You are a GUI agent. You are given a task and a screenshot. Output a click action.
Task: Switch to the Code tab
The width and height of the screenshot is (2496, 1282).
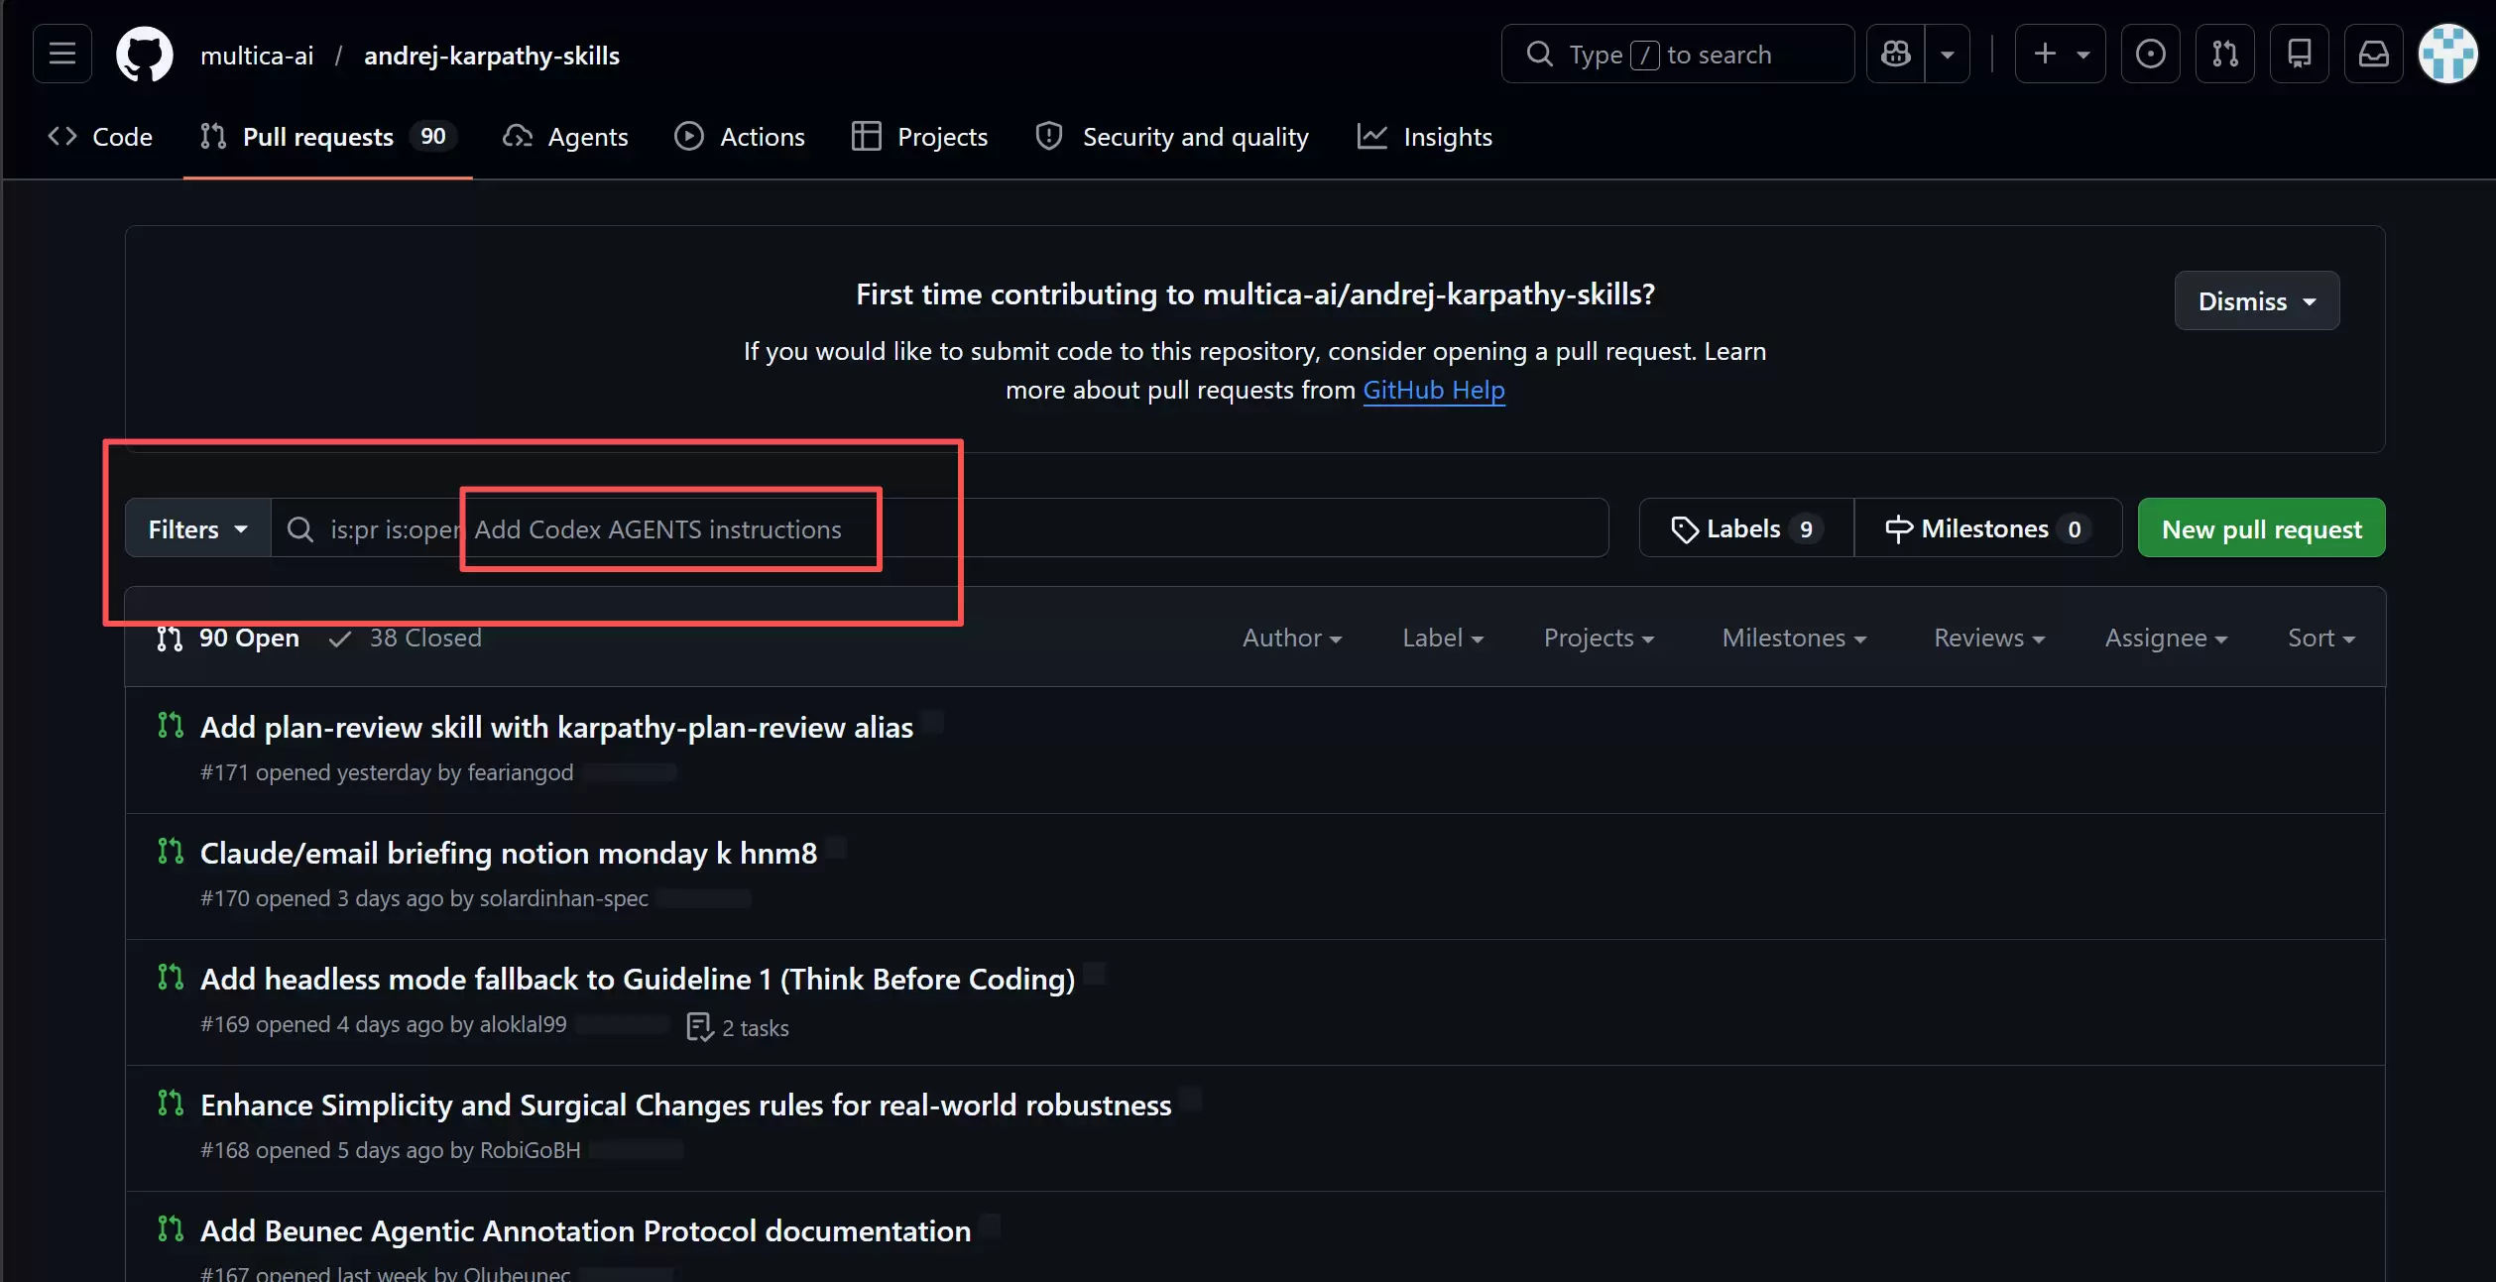point(100,137)
